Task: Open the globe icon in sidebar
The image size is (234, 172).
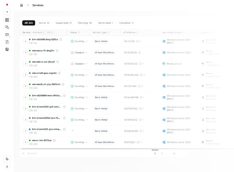Action: [7, 49]
